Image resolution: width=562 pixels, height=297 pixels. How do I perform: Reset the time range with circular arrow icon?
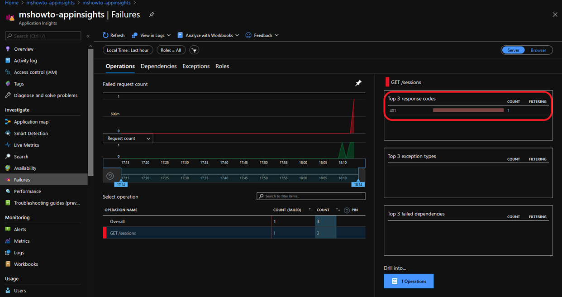pos(110,176)
